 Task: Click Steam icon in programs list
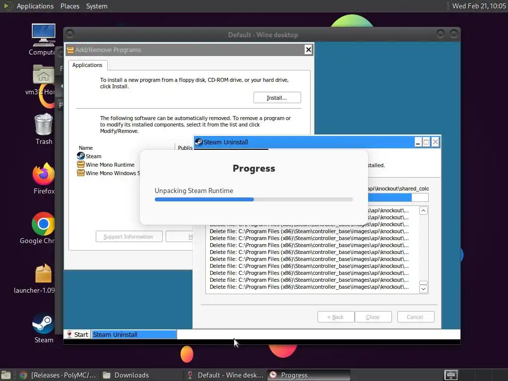(x=81, y=156)
